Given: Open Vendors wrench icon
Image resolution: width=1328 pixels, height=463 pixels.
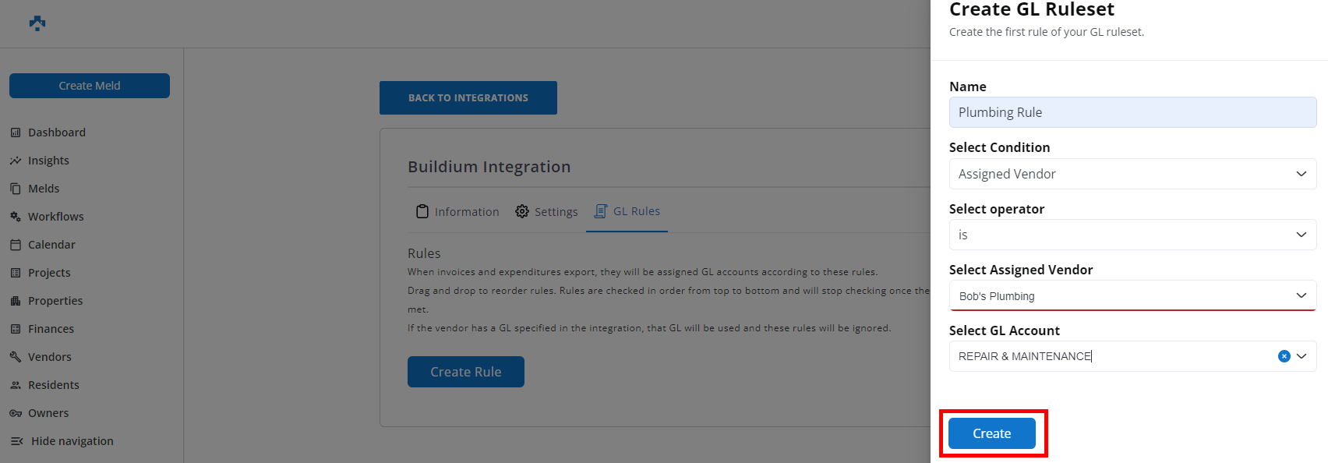Looking at the screenshot, I should click(x=16, y=357).
